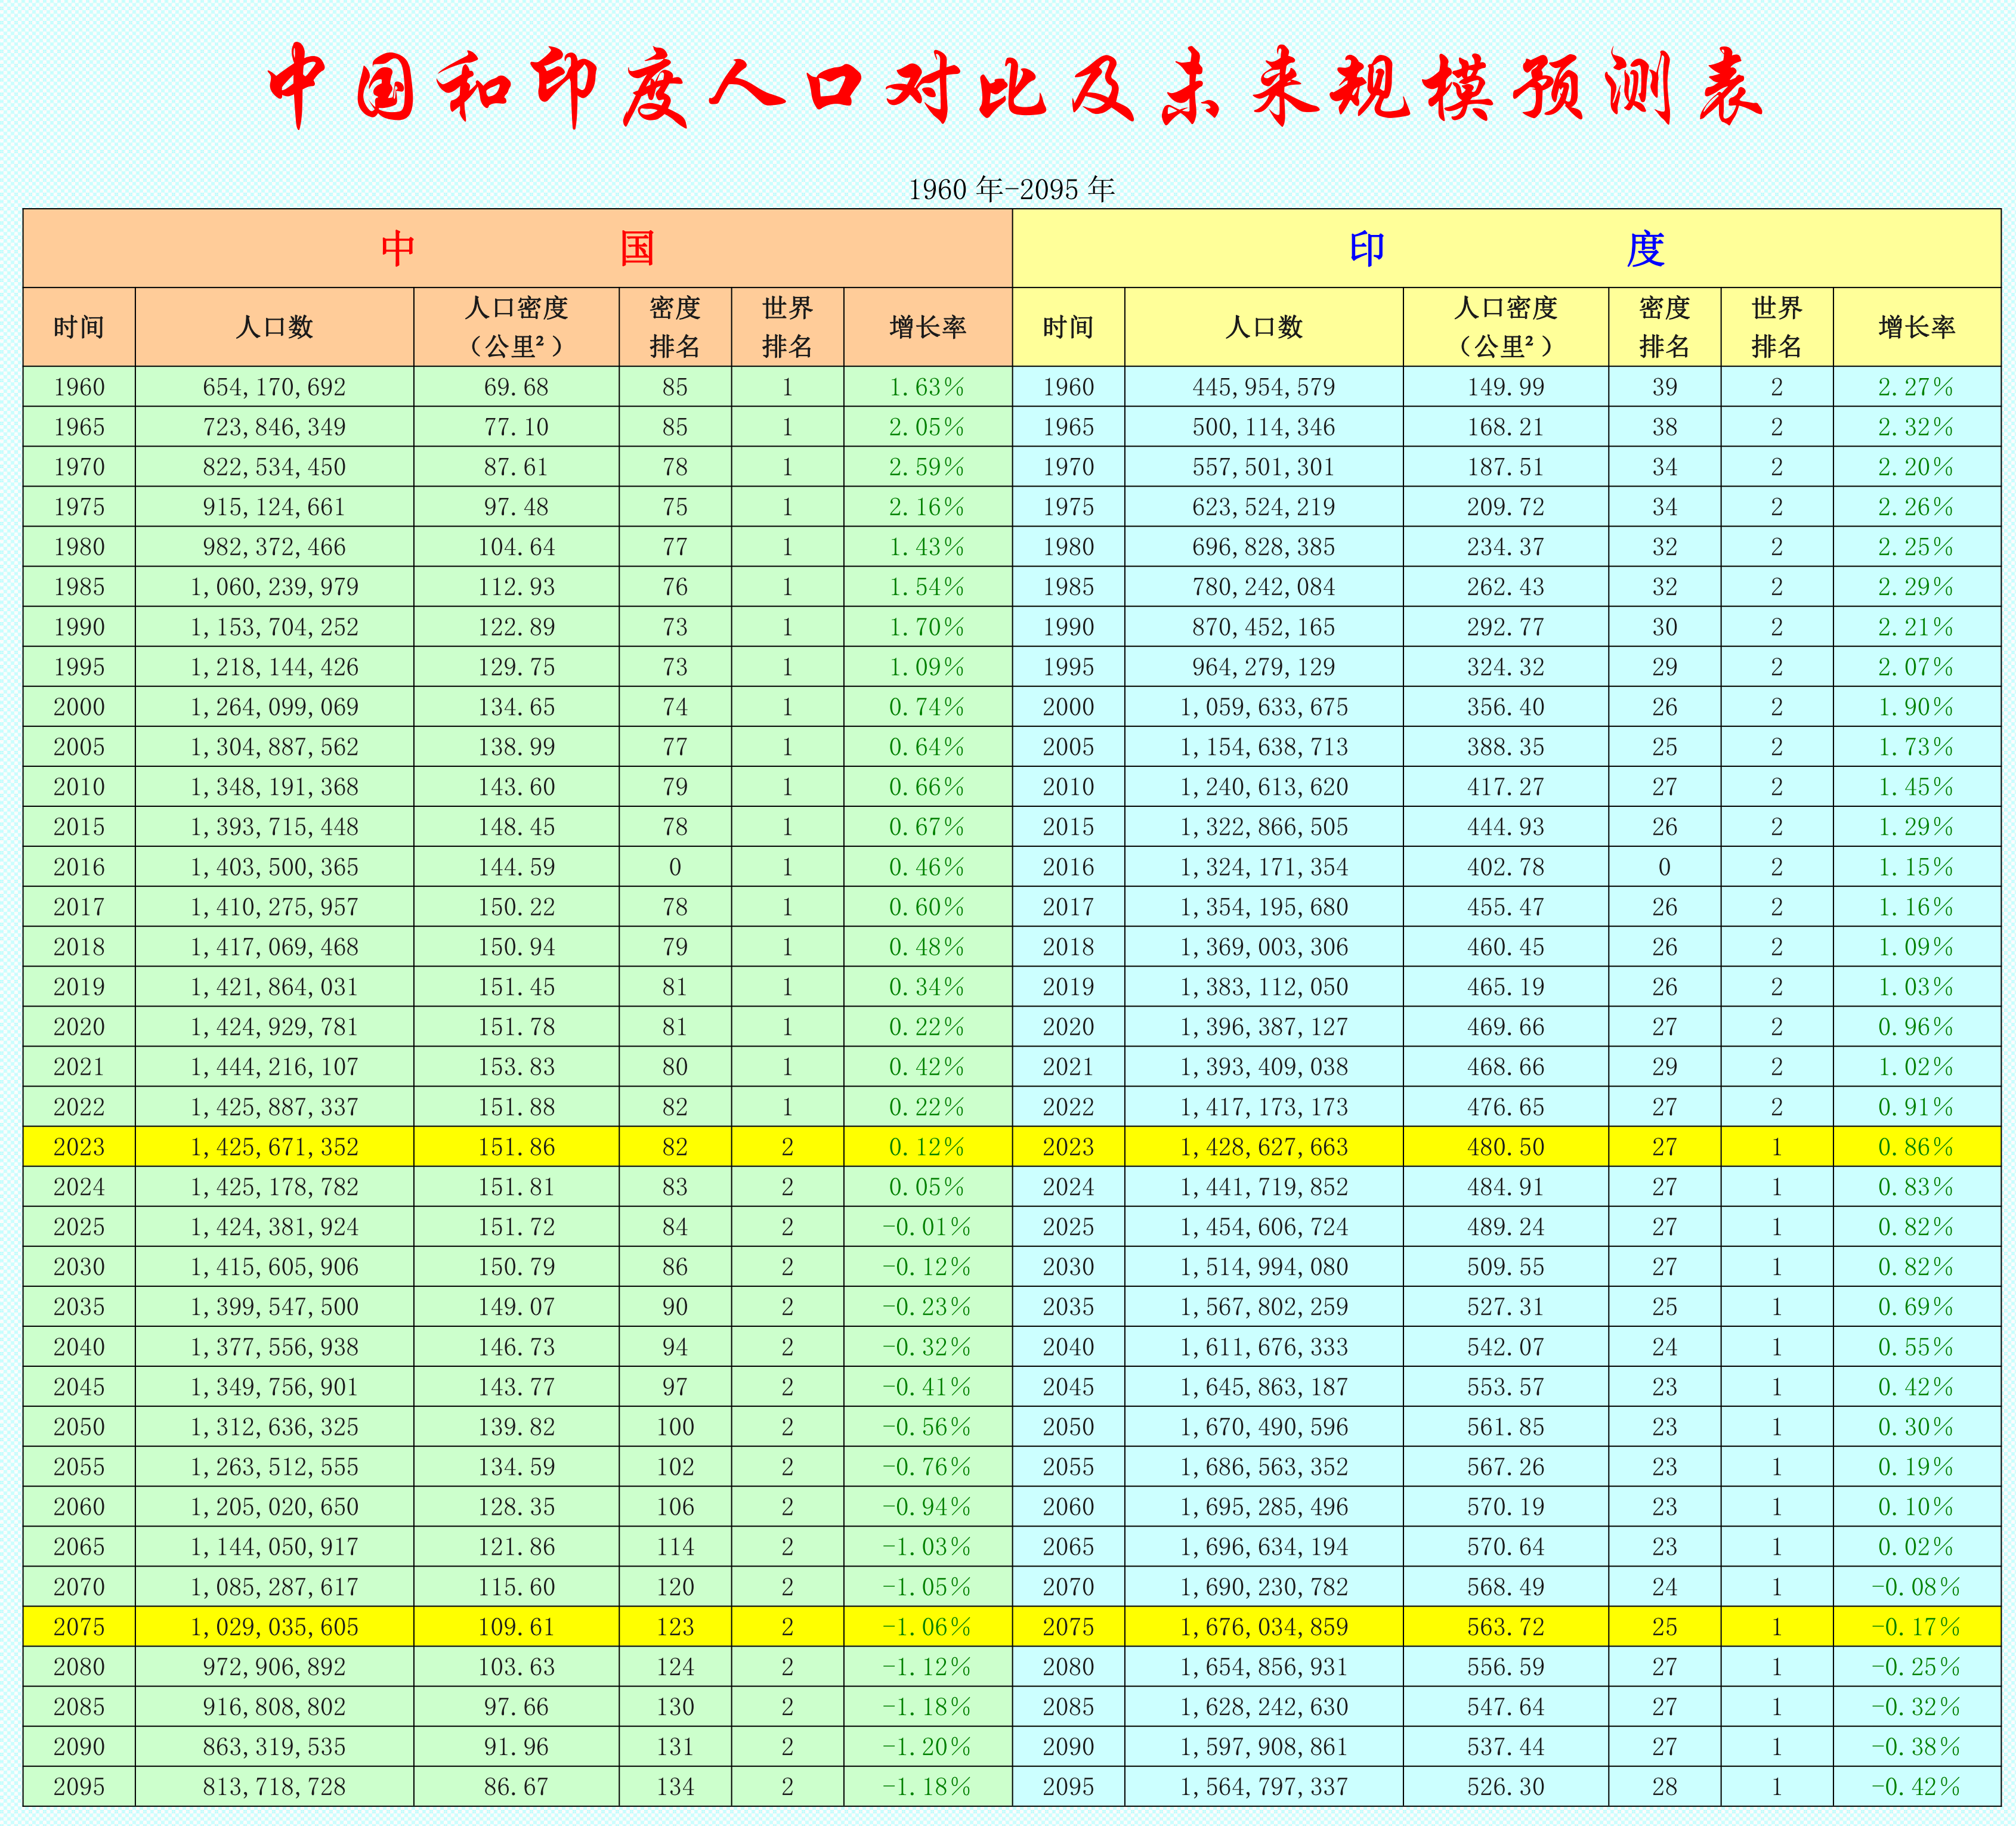2016x1826 pixels.
Task: Click the 1960年-2095年 subtitle text
Action: 1011,189
